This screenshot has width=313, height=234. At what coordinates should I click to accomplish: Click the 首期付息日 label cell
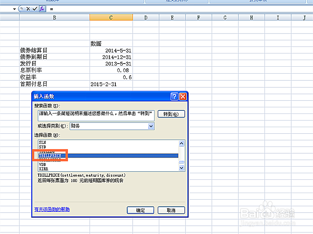(54, 84)
